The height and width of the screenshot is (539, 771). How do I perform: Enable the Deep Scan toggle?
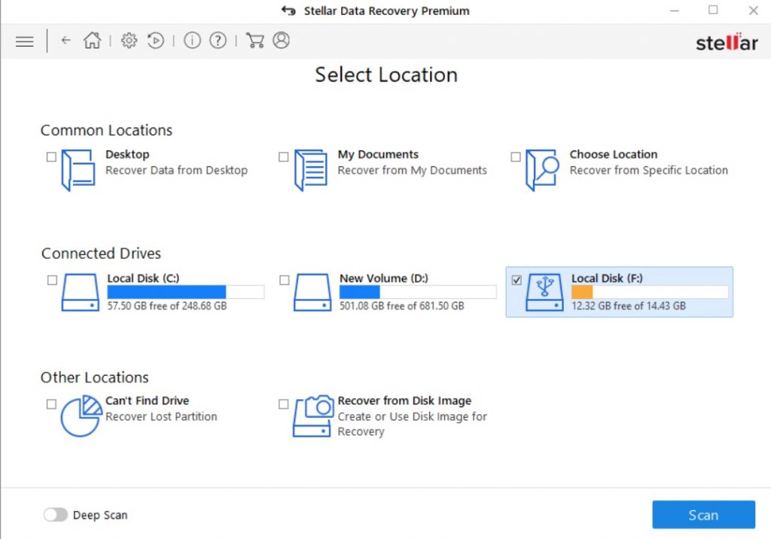55,515
